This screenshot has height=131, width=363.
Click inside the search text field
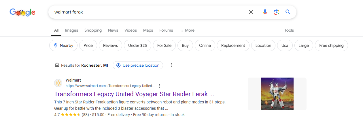[x=147, y=12]
